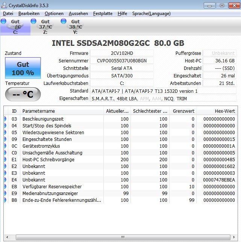The height and width of the screenshot is (242, 241).
Task: Select the B8 Ende-zu-Ende Fehlererkennungszähl... row
Action: point(120,200)
